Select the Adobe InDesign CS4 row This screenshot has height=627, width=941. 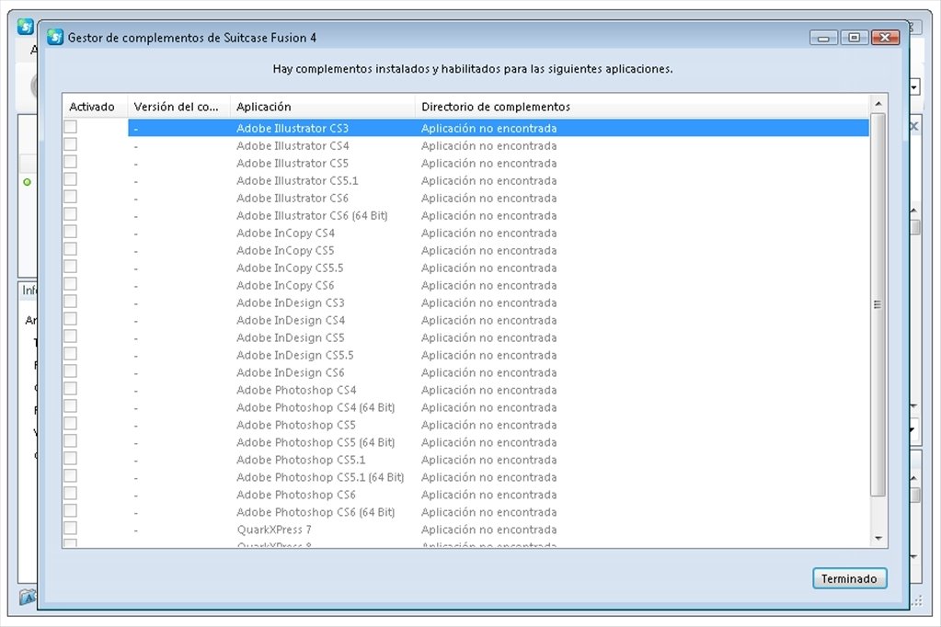point(465,320)
